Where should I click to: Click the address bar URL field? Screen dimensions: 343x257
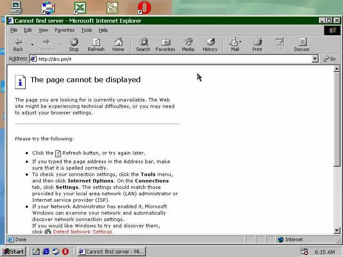click(171, 59)
